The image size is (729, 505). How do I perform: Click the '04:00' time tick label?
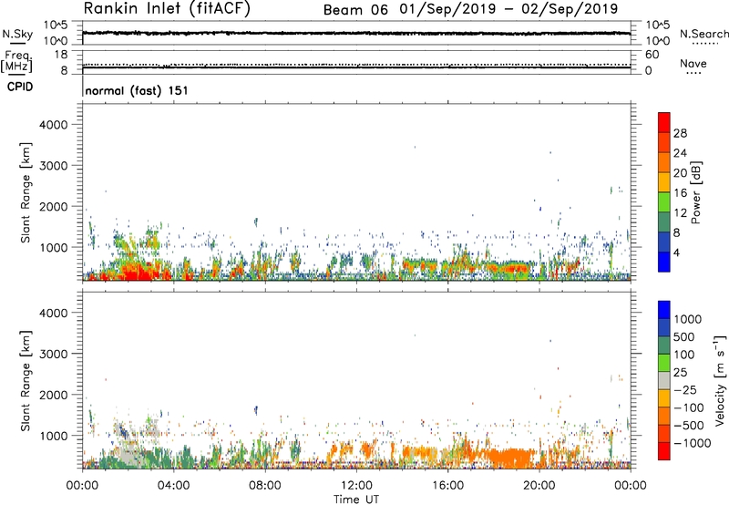173,486
